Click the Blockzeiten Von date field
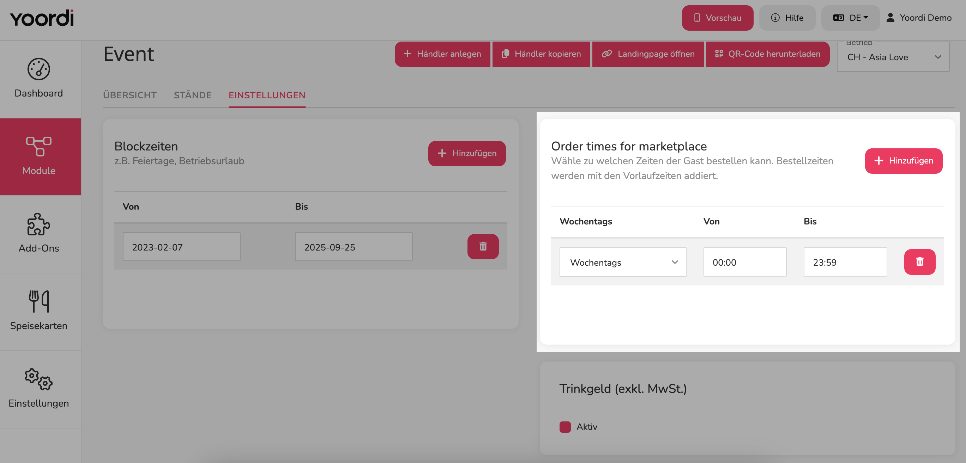Image resolution: width=966 pixels, height=463 pixels. pos(181,247)
